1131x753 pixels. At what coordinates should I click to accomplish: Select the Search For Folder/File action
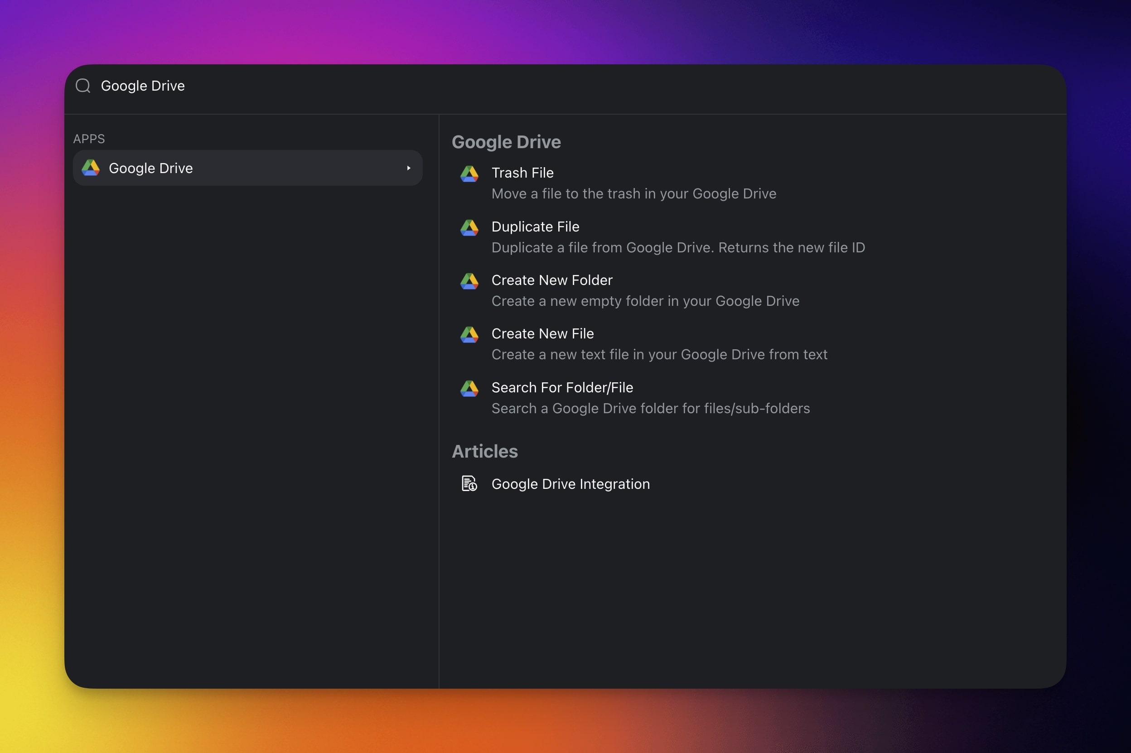click(x=562, y=387)
